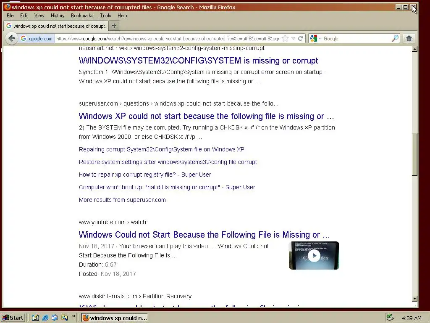Open the View menu
Screen dimensions: 430x323
point(39,16)
